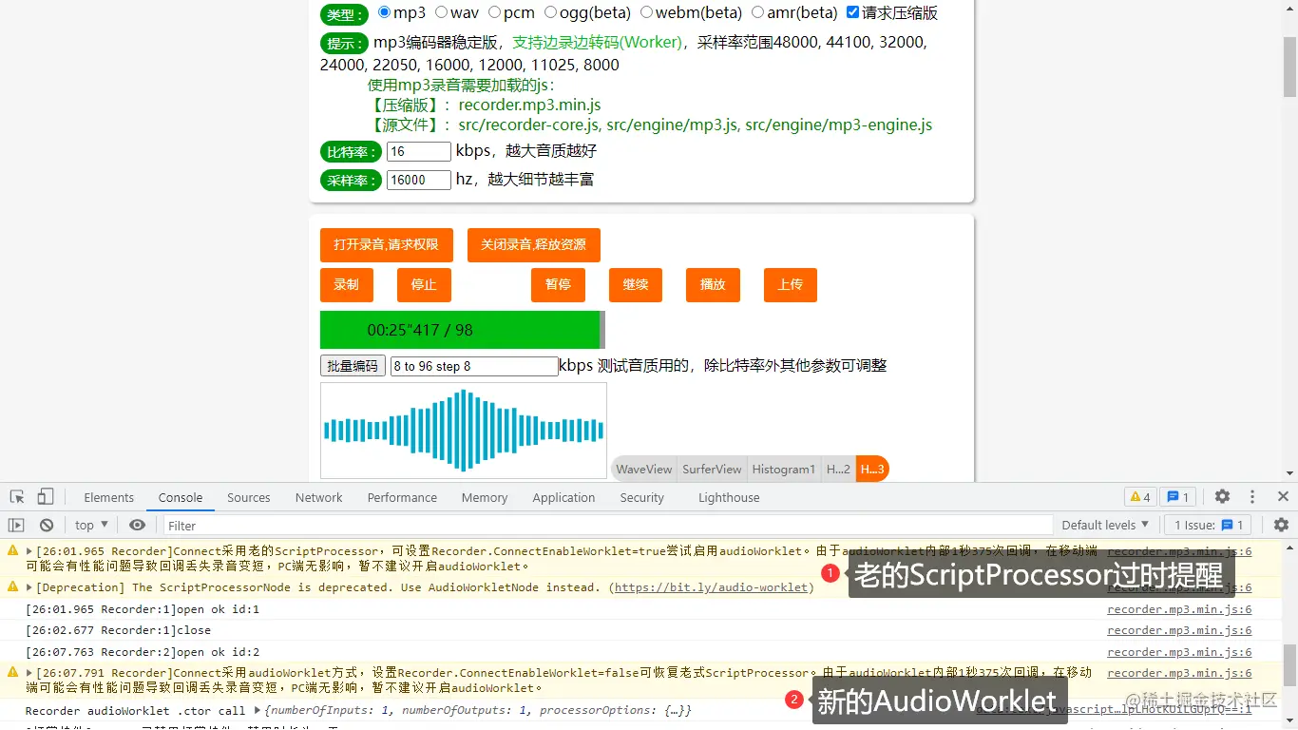Play the recording with 播放 button
1298x730 pixels.
(x=713, y=284)
